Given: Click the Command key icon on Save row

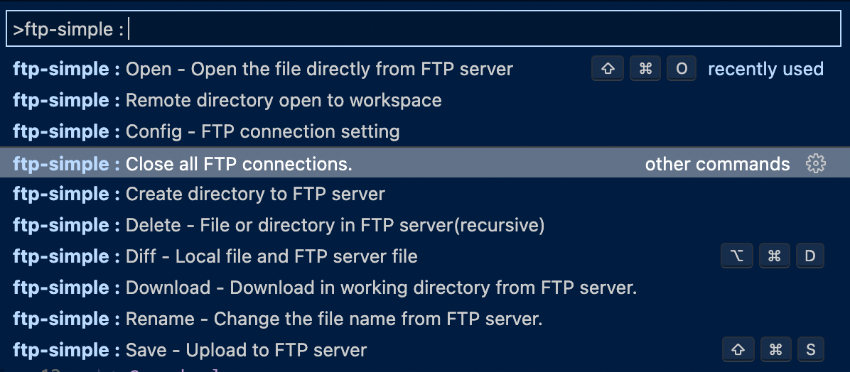Looking at the screenshot, I should tap(775, 349).
